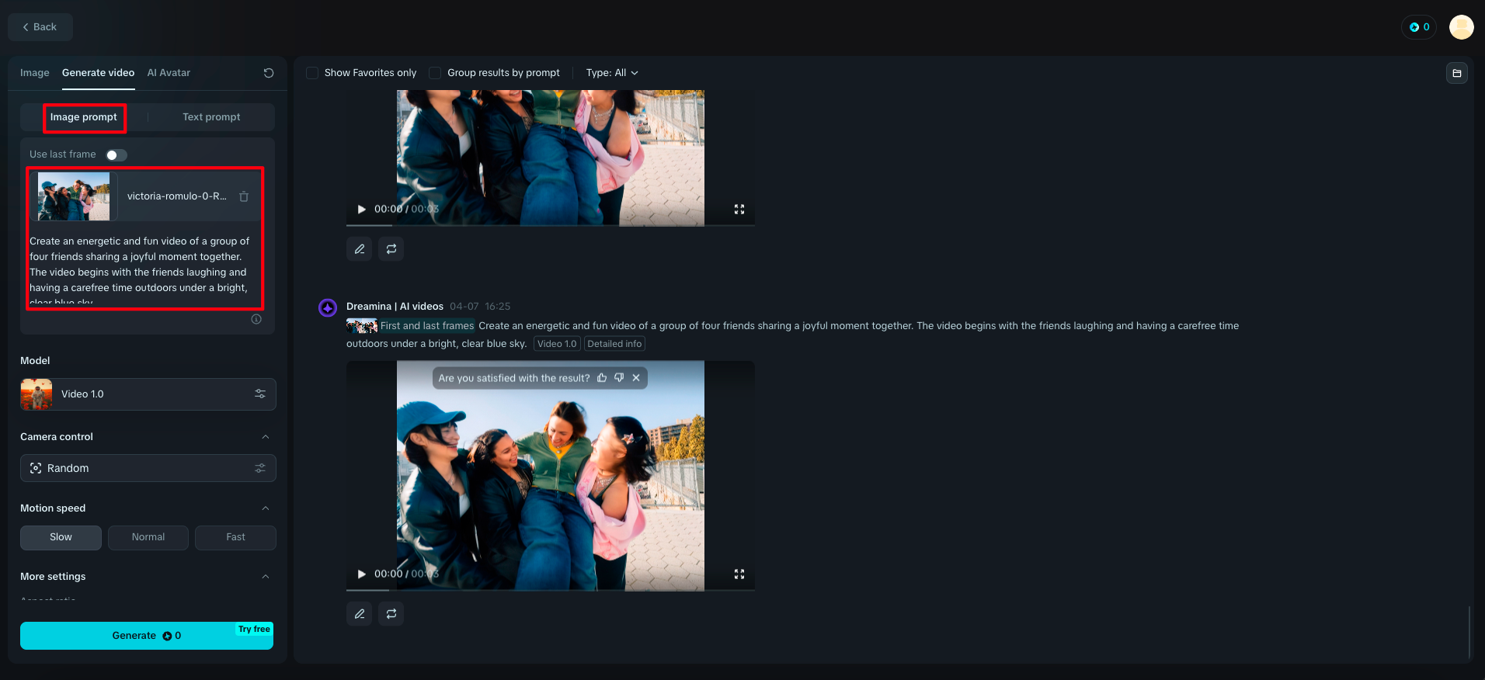Click the 04-07 16:25 timestamp
Viewport: 1485px width, 680px height.
[480, 307]
